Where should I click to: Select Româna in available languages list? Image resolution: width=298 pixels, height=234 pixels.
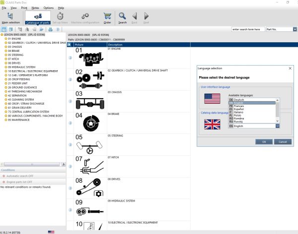pos(252,118)
